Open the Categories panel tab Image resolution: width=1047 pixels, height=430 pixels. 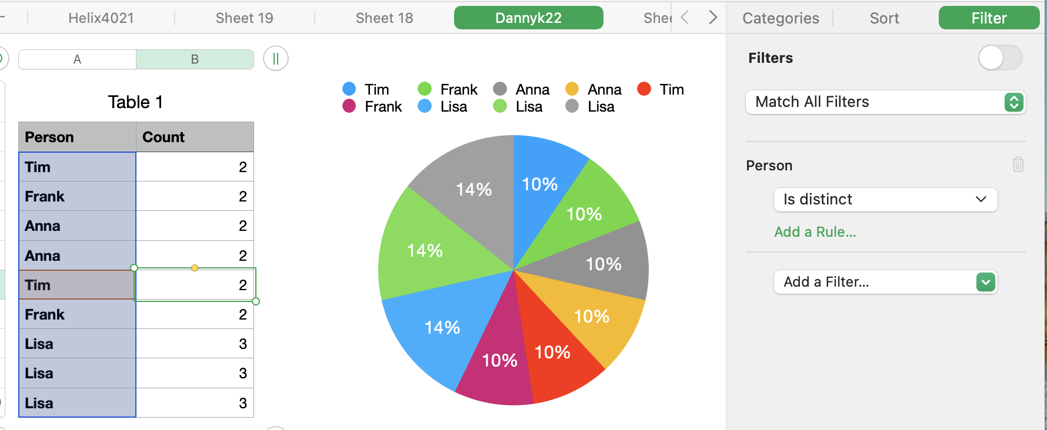tap(781, 18)
